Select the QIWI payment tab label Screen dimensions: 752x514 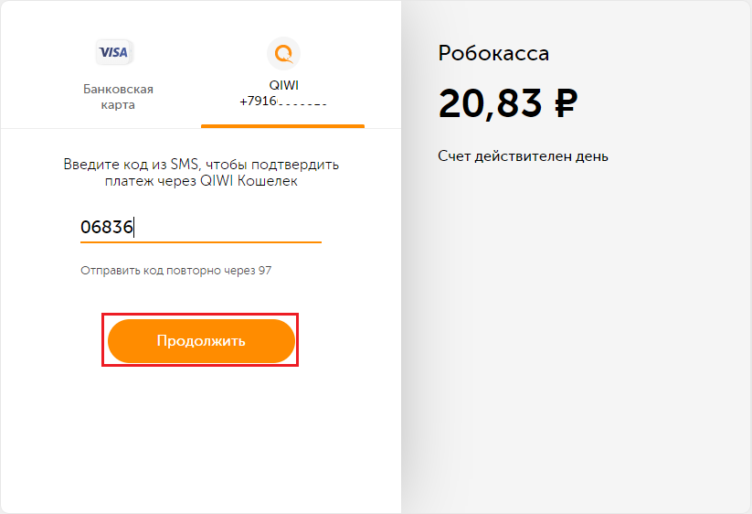[283, 85]
